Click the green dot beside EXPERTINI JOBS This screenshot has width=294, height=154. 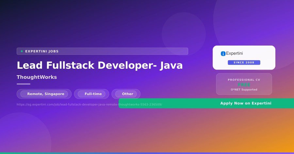[x=22, y=51]
